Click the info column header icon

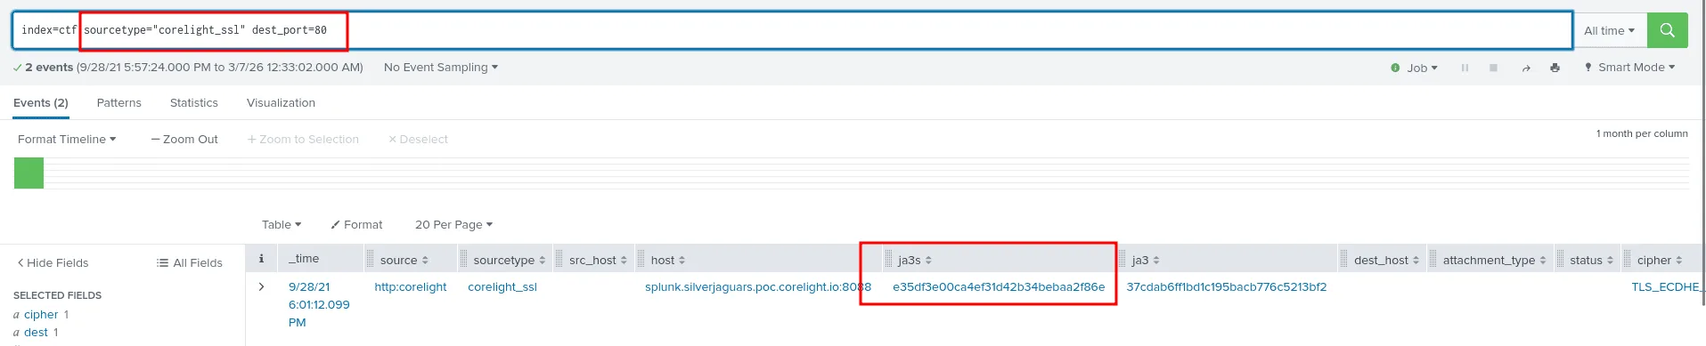261,259
